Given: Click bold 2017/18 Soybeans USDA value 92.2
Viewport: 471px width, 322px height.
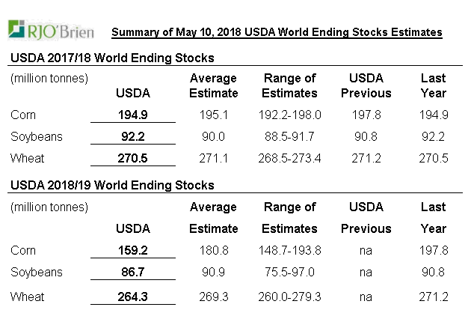Looking at the screenshot, I should pyautogui.click(x=133, y=136).
